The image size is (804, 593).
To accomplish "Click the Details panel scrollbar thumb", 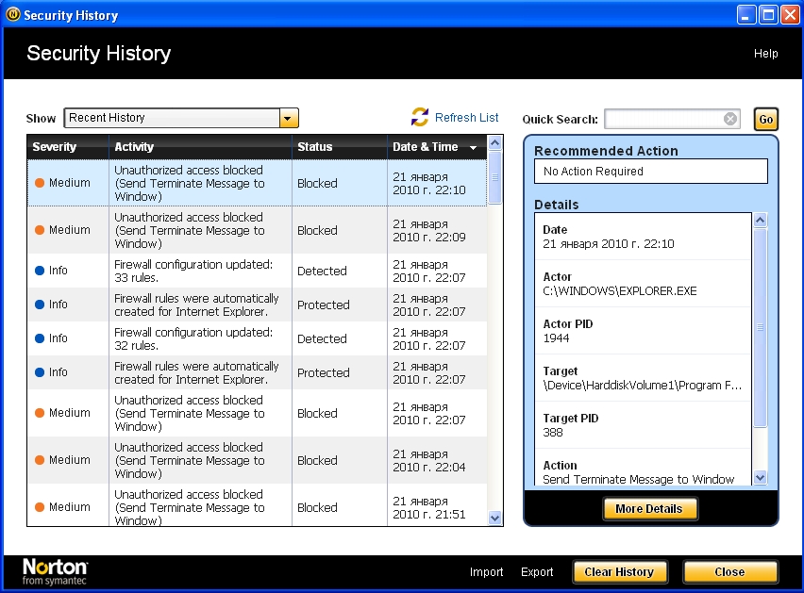I will pos(760,327).
